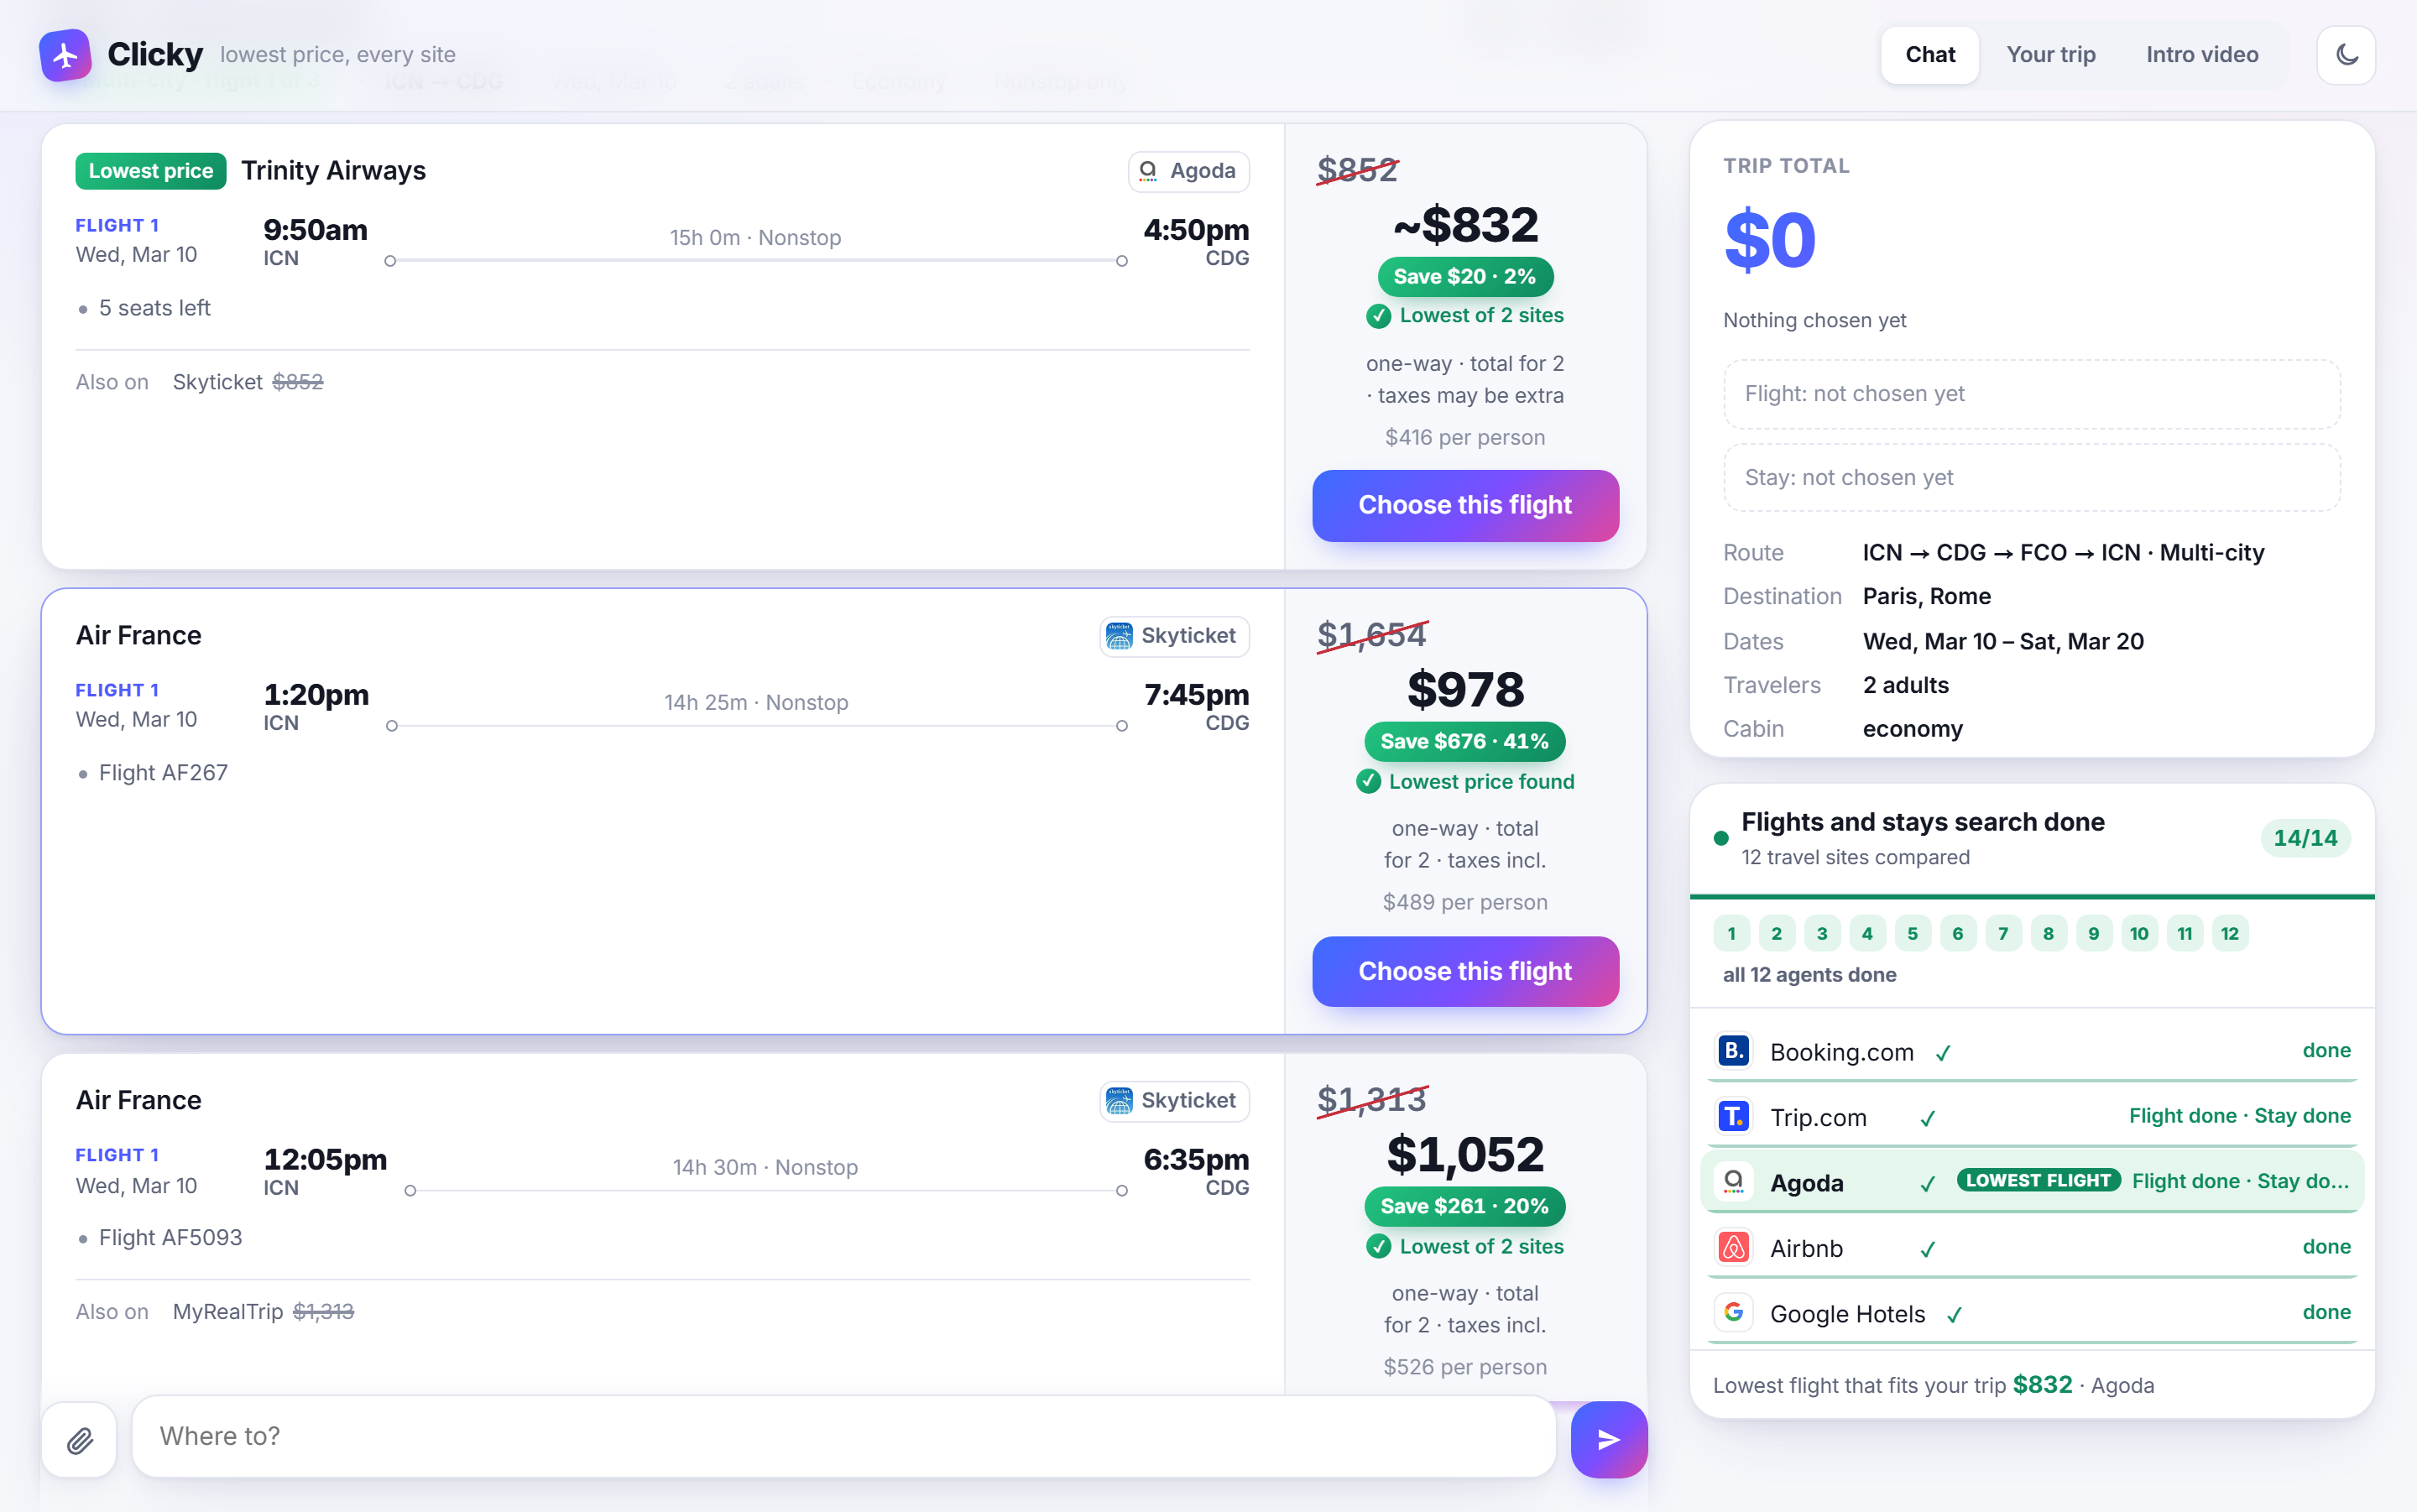Screen dimensions: 2417x1512
Task: Click the Booking.com logo icon
Action: click(x=1733, y=1051)
